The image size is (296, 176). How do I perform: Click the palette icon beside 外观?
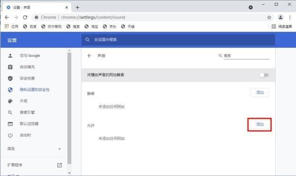coord(10,101)
